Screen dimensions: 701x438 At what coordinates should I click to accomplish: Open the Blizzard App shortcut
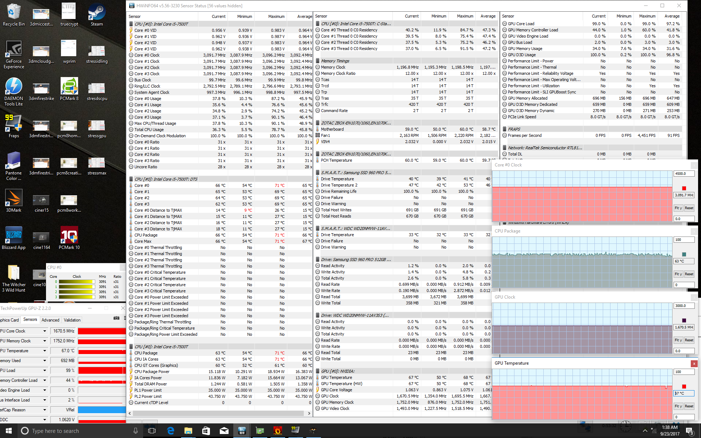coord(14,238)
